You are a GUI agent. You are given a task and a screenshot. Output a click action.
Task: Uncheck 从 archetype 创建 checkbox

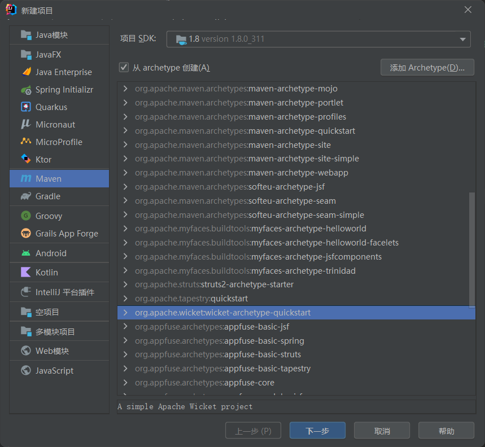coord(124,67)
